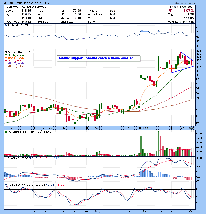Screen dimensions: 206x214
Task: Click the percent change -1.07%
Action: 188,11
